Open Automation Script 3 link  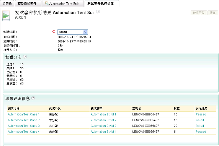click(103, 126)
